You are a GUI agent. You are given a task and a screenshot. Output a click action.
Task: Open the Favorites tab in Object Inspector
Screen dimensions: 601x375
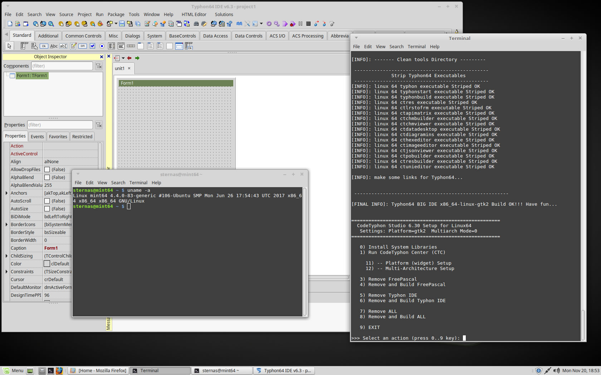point(58,136)
